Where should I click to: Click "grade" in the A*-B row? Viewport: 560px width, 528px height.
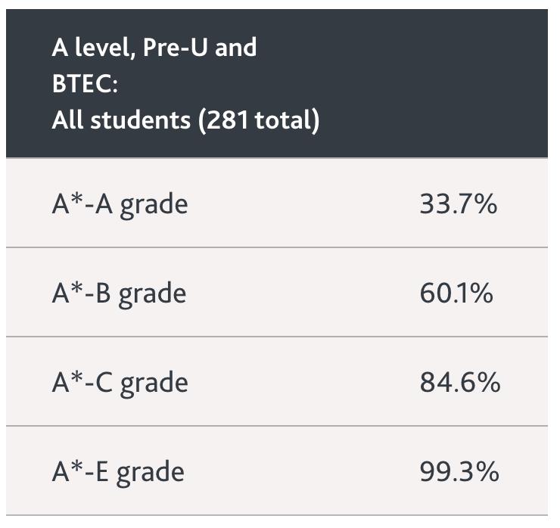click(152, 294)
